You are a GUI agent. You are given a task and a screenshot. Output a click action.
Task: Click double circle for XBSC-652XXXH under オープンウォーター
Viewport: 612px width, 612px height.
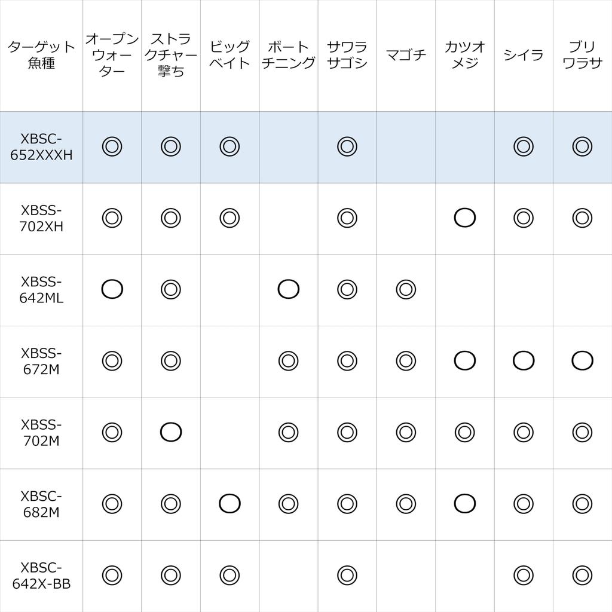pyautogui.click(x=112, y=147)
